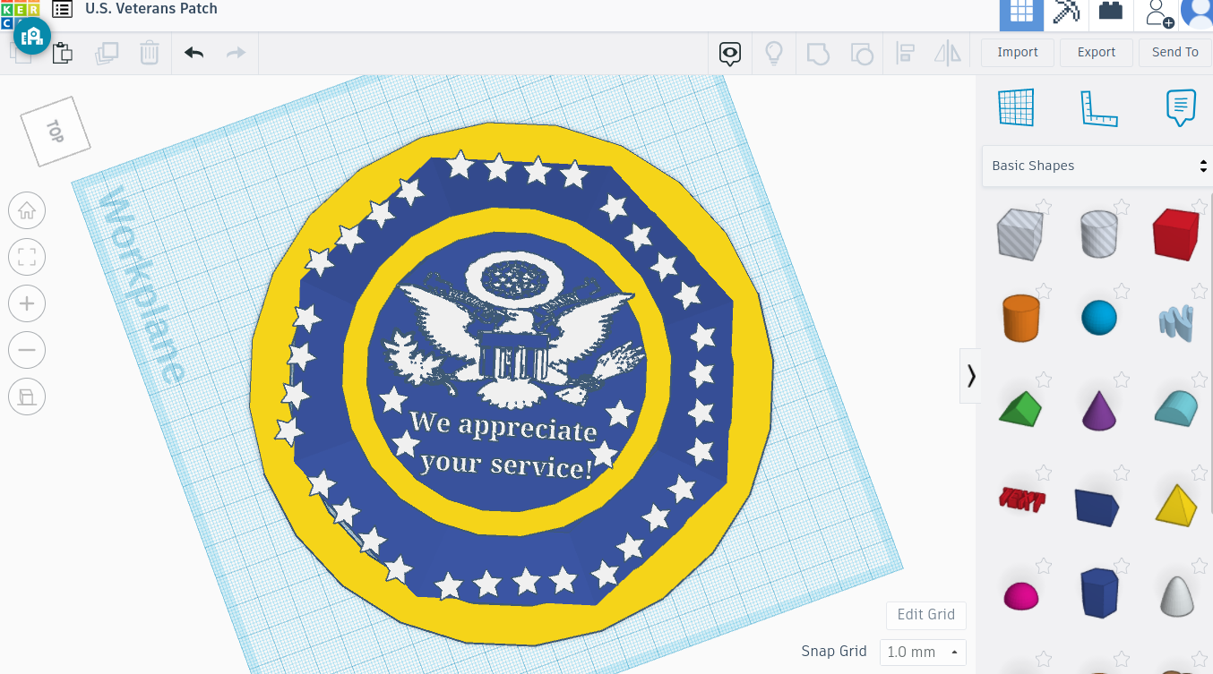1213x674 pixels.
Task: Redo the last action
Action: pos(236,53)
